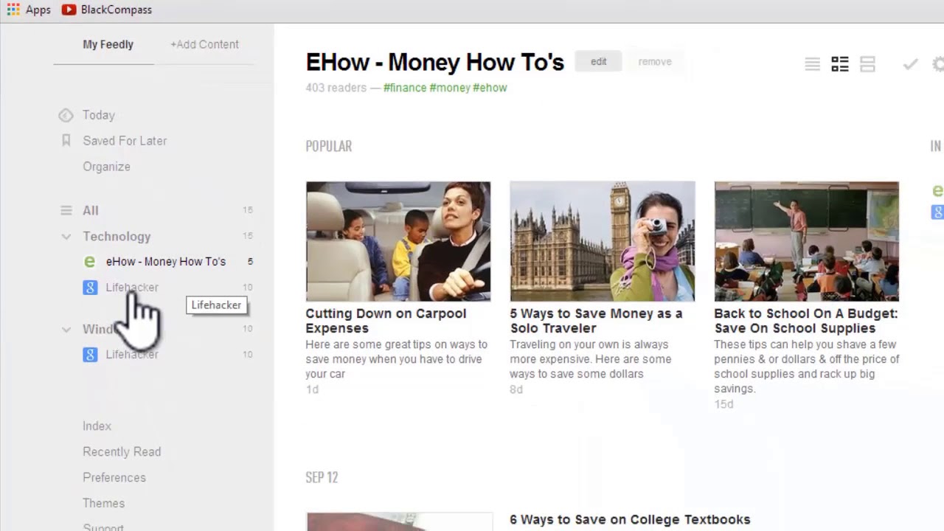
Task: Open the +Add Content tab
Action: pyautogui.click(x=204, y=44)
